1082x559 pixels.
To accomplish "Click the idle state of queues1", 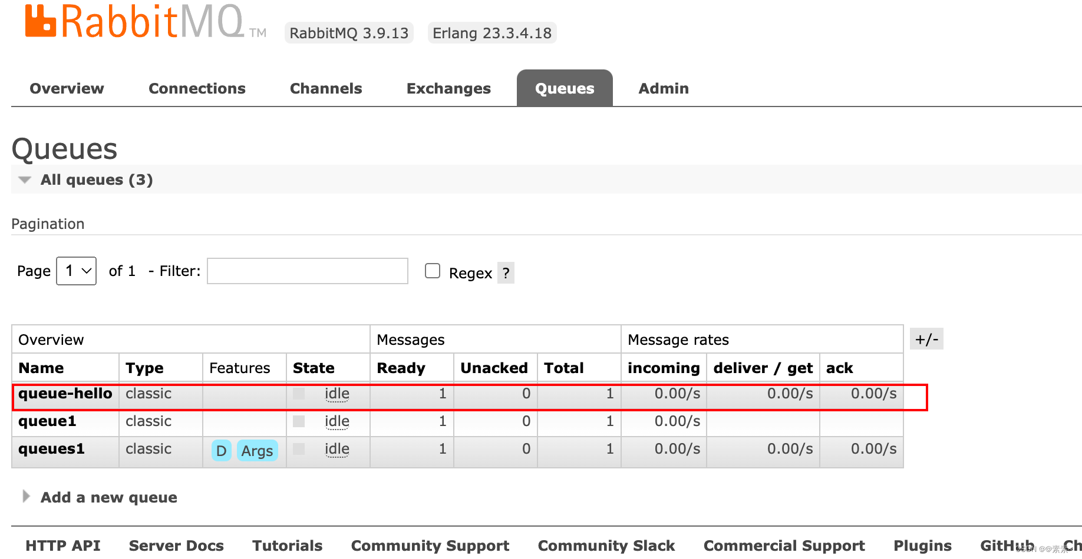I will (x=337, y=449).
